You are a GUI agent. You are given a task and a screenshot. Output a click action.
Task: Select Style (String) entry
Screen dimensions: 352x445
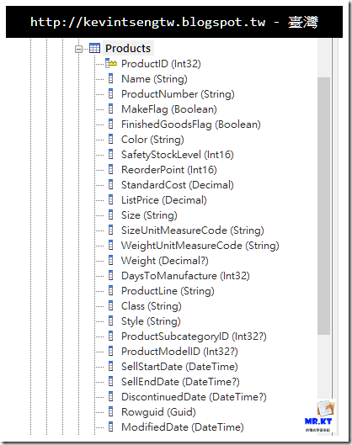(151, 321)
